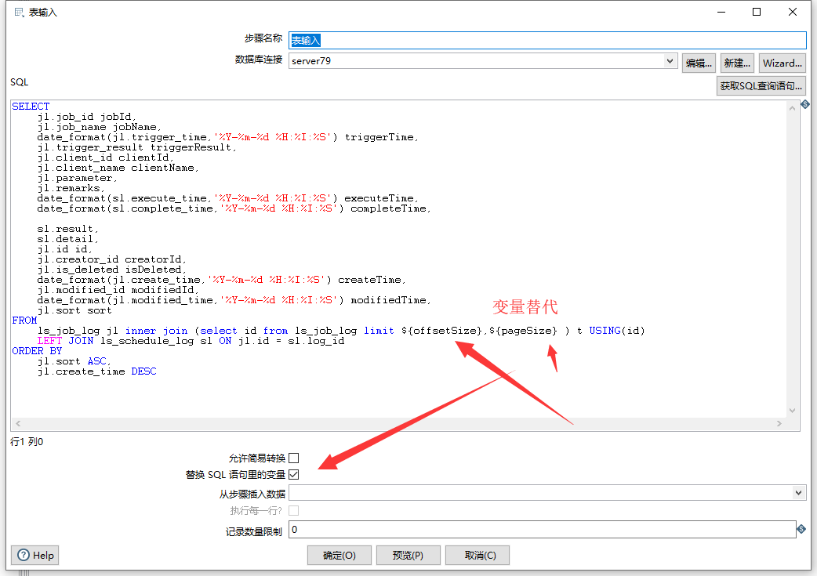
Task: Click the 获取SQL查询语句 button
Action: click(760, 86)
